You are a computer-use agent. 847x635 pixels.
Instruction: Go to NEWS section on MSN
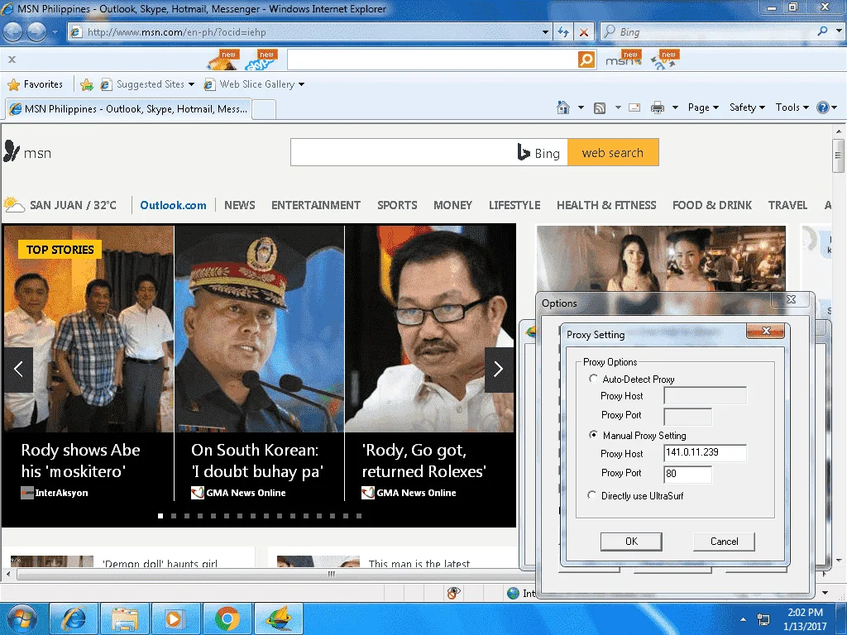240,205
